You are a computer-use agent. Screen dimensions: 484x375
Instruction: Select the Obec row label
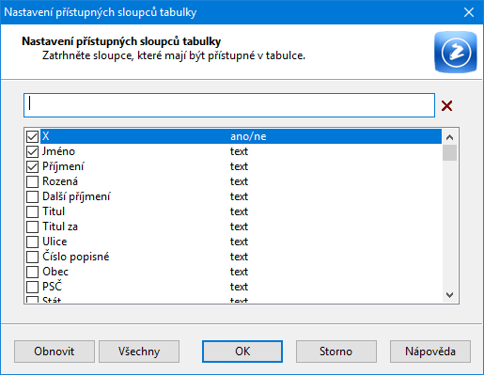55,272
